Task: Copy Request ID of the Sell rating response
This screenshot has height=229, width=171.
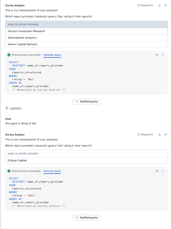Action: tap(145, 135)
